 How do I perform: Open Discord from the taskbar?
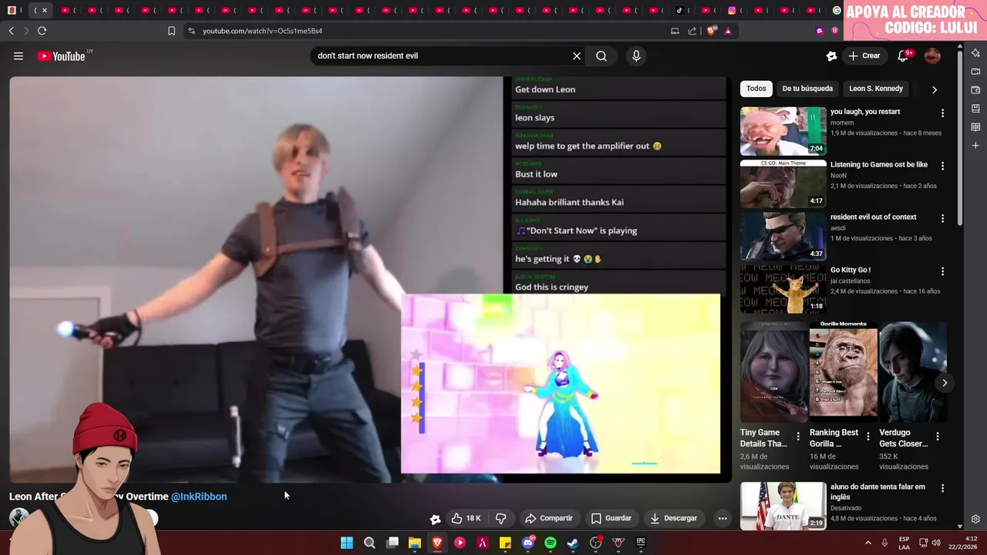point(528,543)
